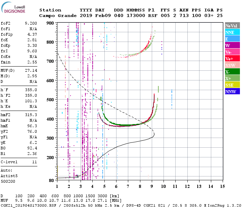Select the No Val legend swatch
The height and width of the screenshot is (208, 242).
pos(232,26)
